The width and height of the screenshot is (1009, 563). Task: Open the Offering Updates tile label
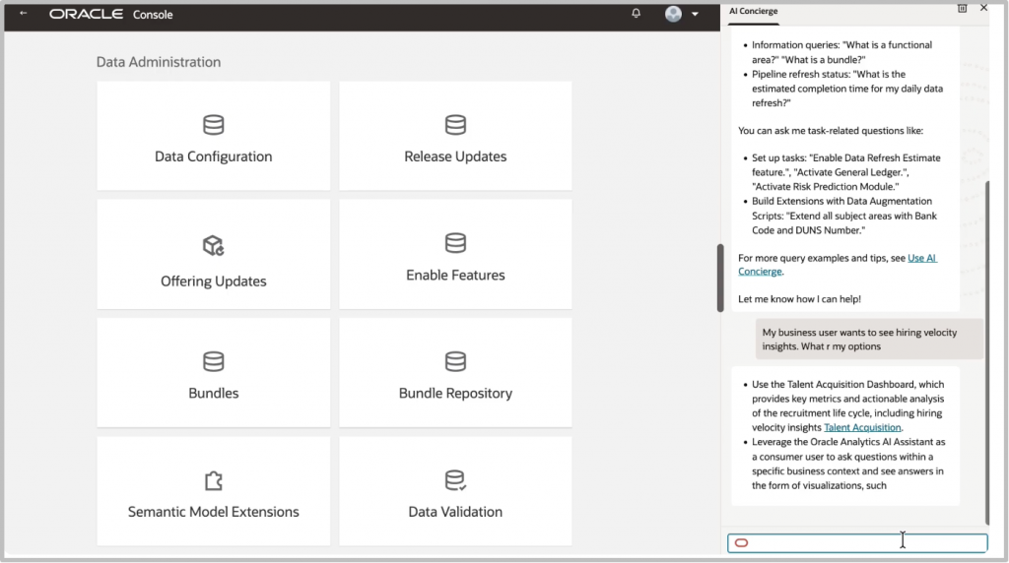point(213,281)
